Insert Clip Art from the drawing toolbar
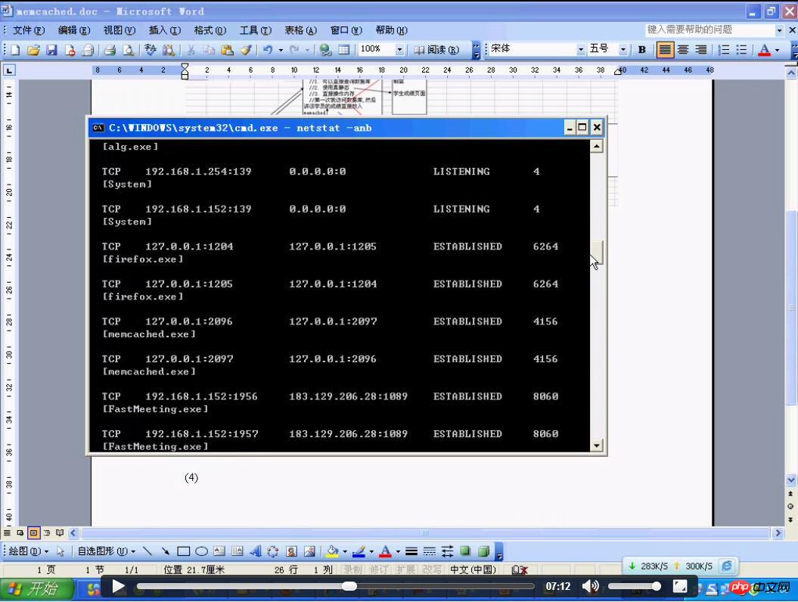The height and width of the screenshot is (602, 798). point(291,551)
